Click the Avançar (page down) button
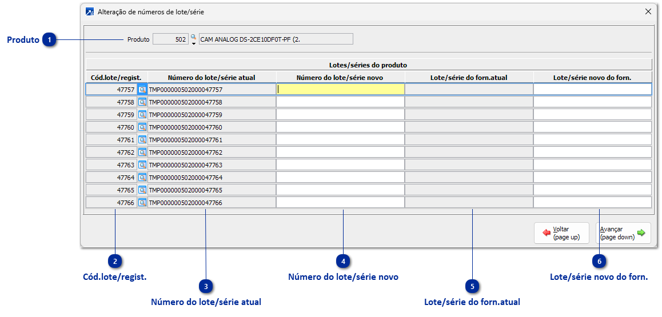Screen dimensions: 662x317 tap(623, 232)
